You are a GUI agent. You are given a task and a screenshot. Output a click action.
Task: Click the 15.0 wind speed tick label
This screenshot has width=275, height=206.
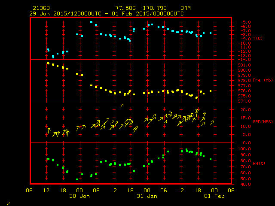click(245, 118)
